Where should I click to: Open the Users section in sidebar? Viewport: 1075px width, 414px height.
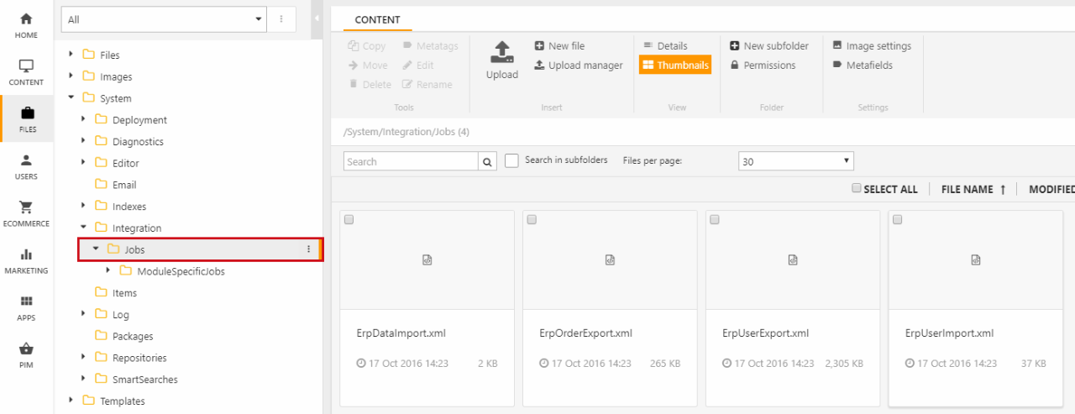click(x=27, y=165)
